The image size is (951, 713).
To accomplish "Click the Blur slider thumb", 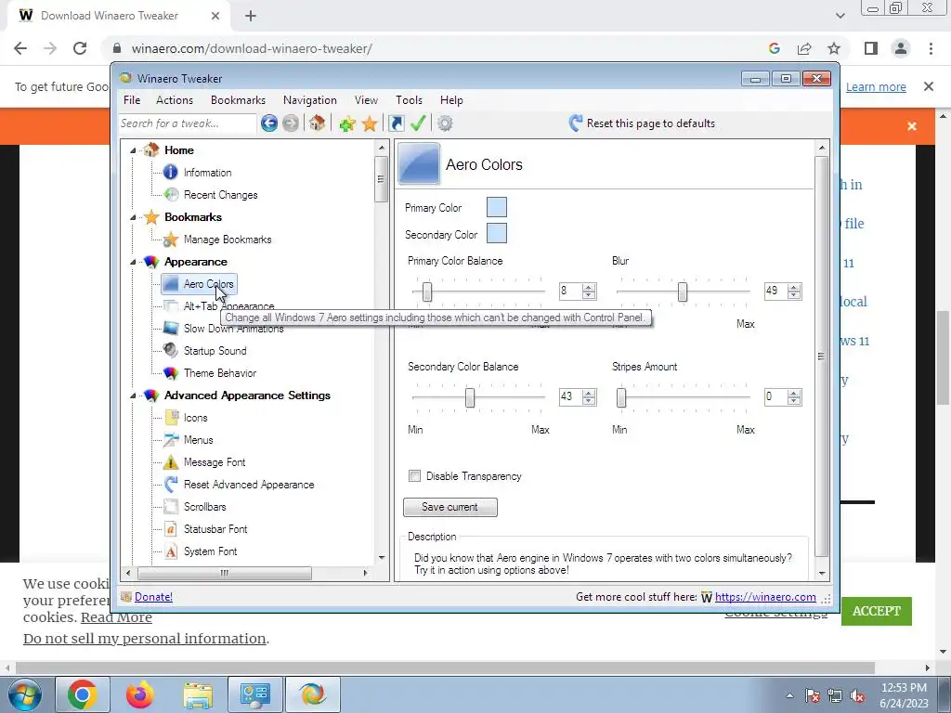I will [683, 292].
